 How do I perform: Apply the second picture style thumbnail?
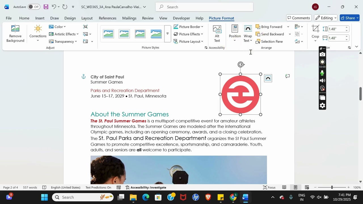tap(124, 34)
